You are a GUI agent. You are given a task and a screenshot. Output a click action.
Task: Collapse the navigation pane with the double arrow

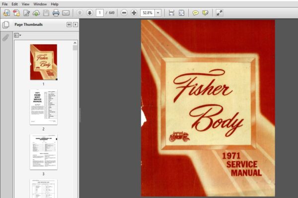coord(69,24)
